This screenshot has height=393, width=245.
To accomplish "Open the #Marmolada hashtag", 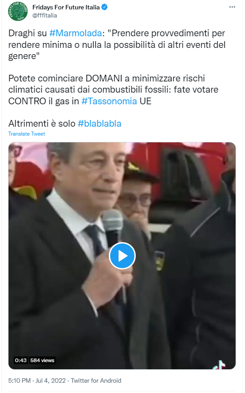I will (76, 33).
